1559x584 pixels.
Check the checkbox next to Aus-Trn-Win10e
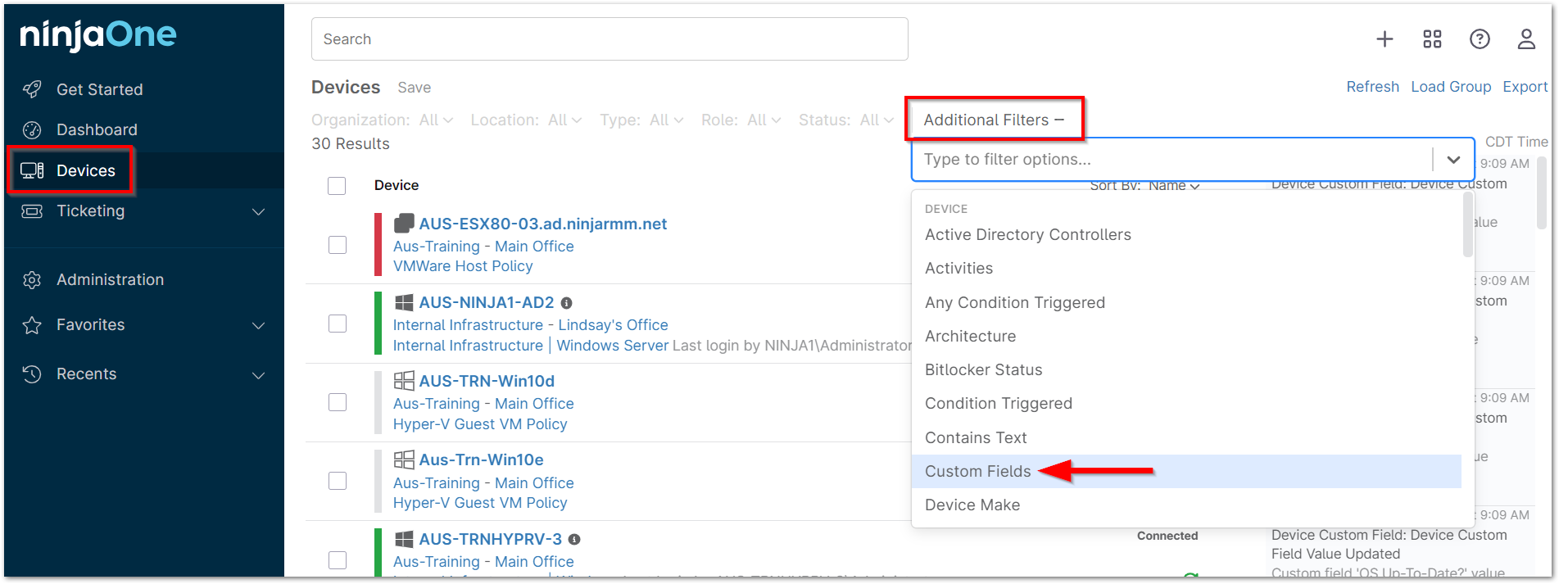[337, 481]
